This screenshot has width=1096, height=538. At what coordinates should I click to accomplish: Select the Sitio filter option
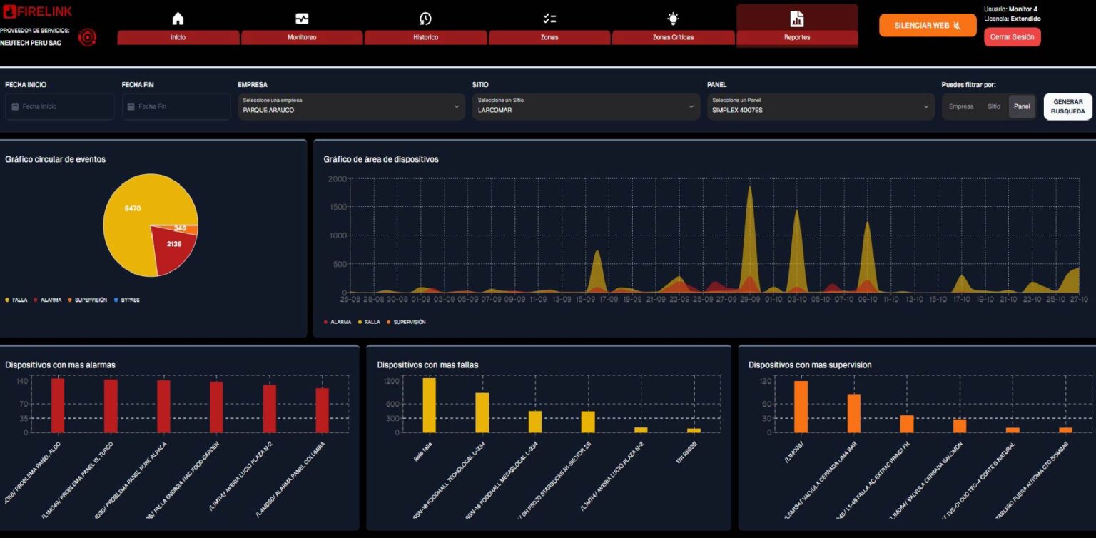coord(993,107)
